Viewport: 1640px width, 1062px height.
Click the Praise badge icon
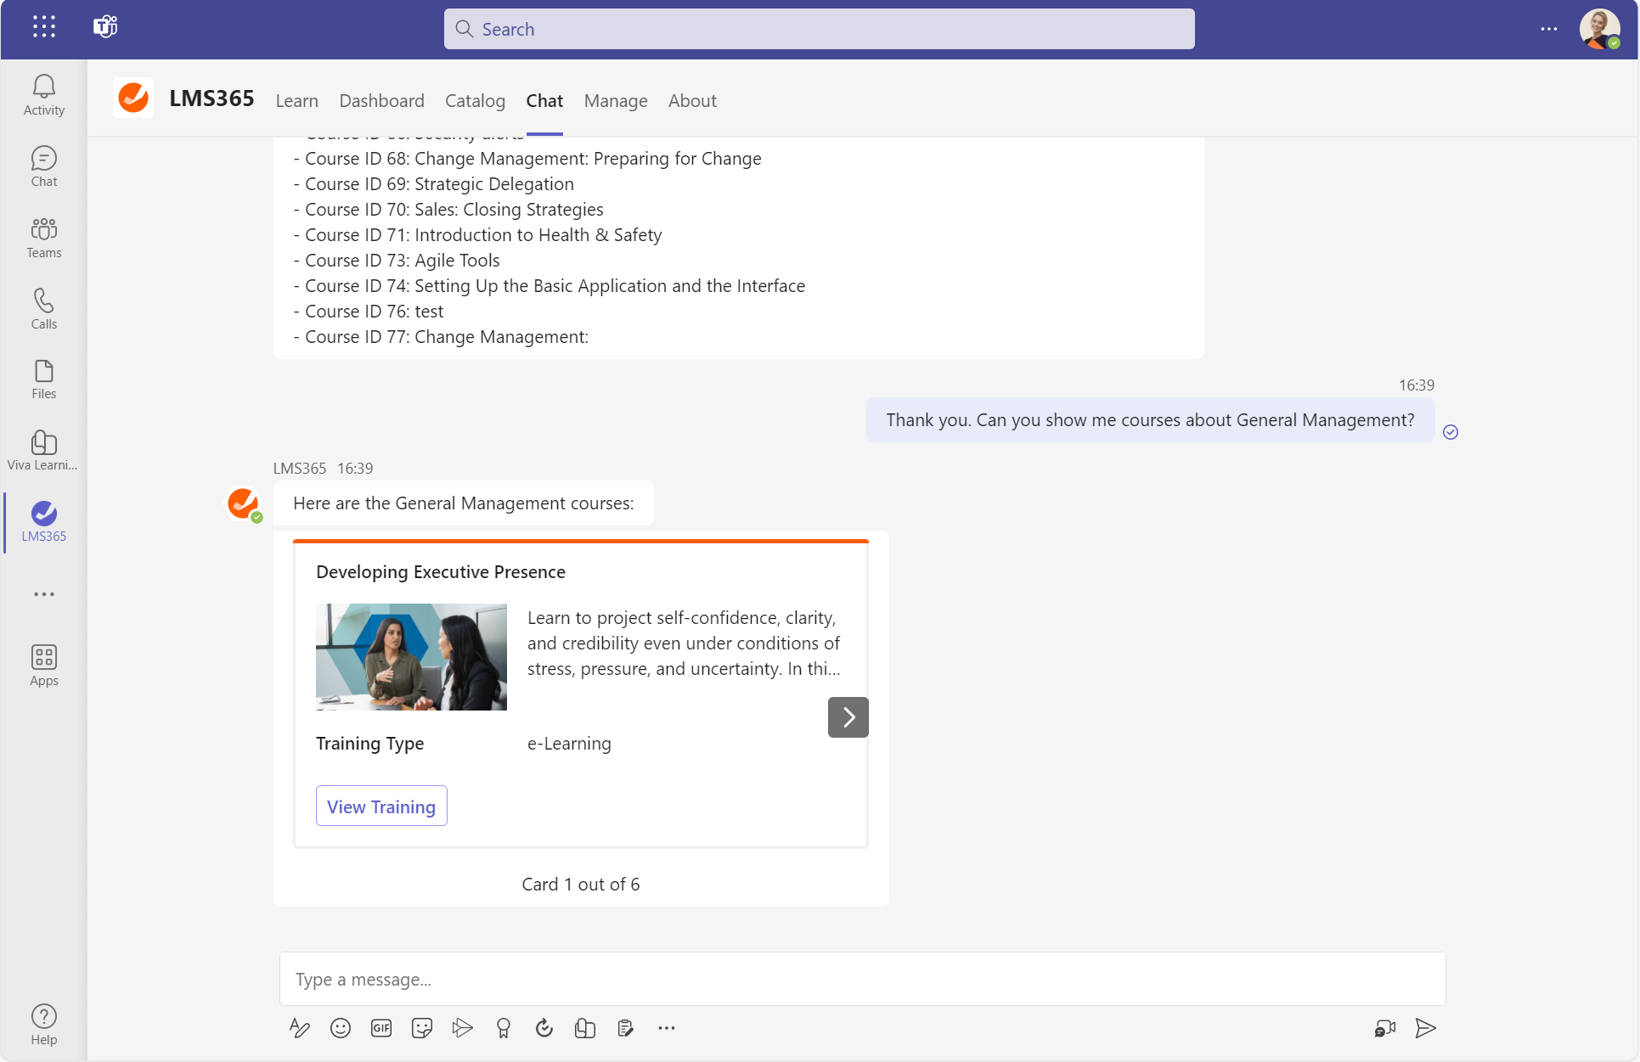[504, 1028]
